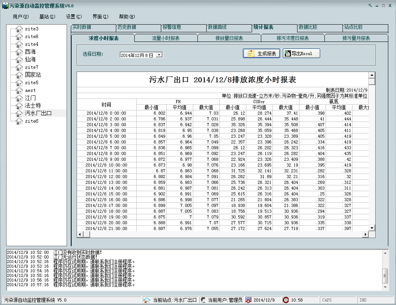Click the application icon in title bar

[5, 6]
